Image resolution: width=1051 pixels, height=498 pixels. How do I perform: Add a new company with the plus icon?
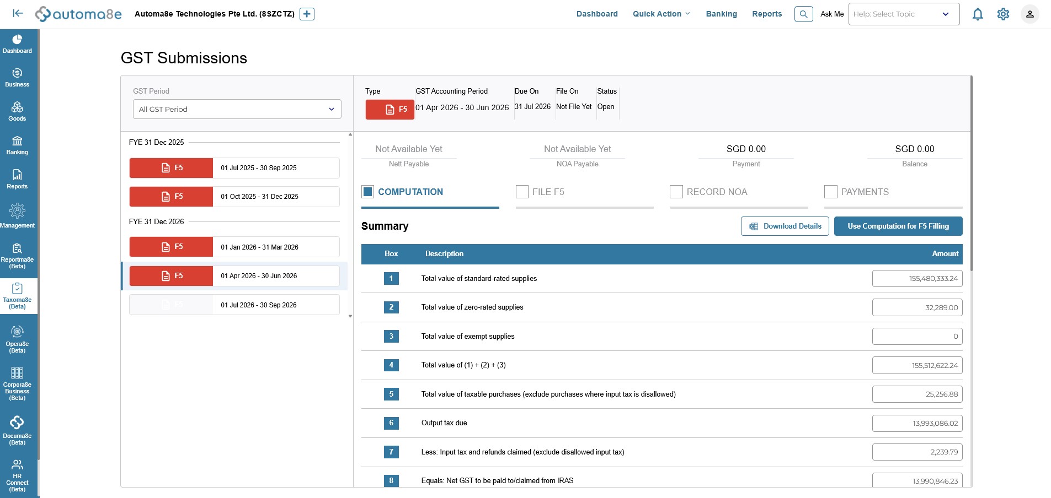(x=307, y=14)
